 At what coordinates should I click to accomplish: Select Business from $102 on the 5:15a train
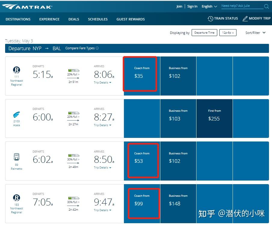pyautogui.click(x=178, y=76)
